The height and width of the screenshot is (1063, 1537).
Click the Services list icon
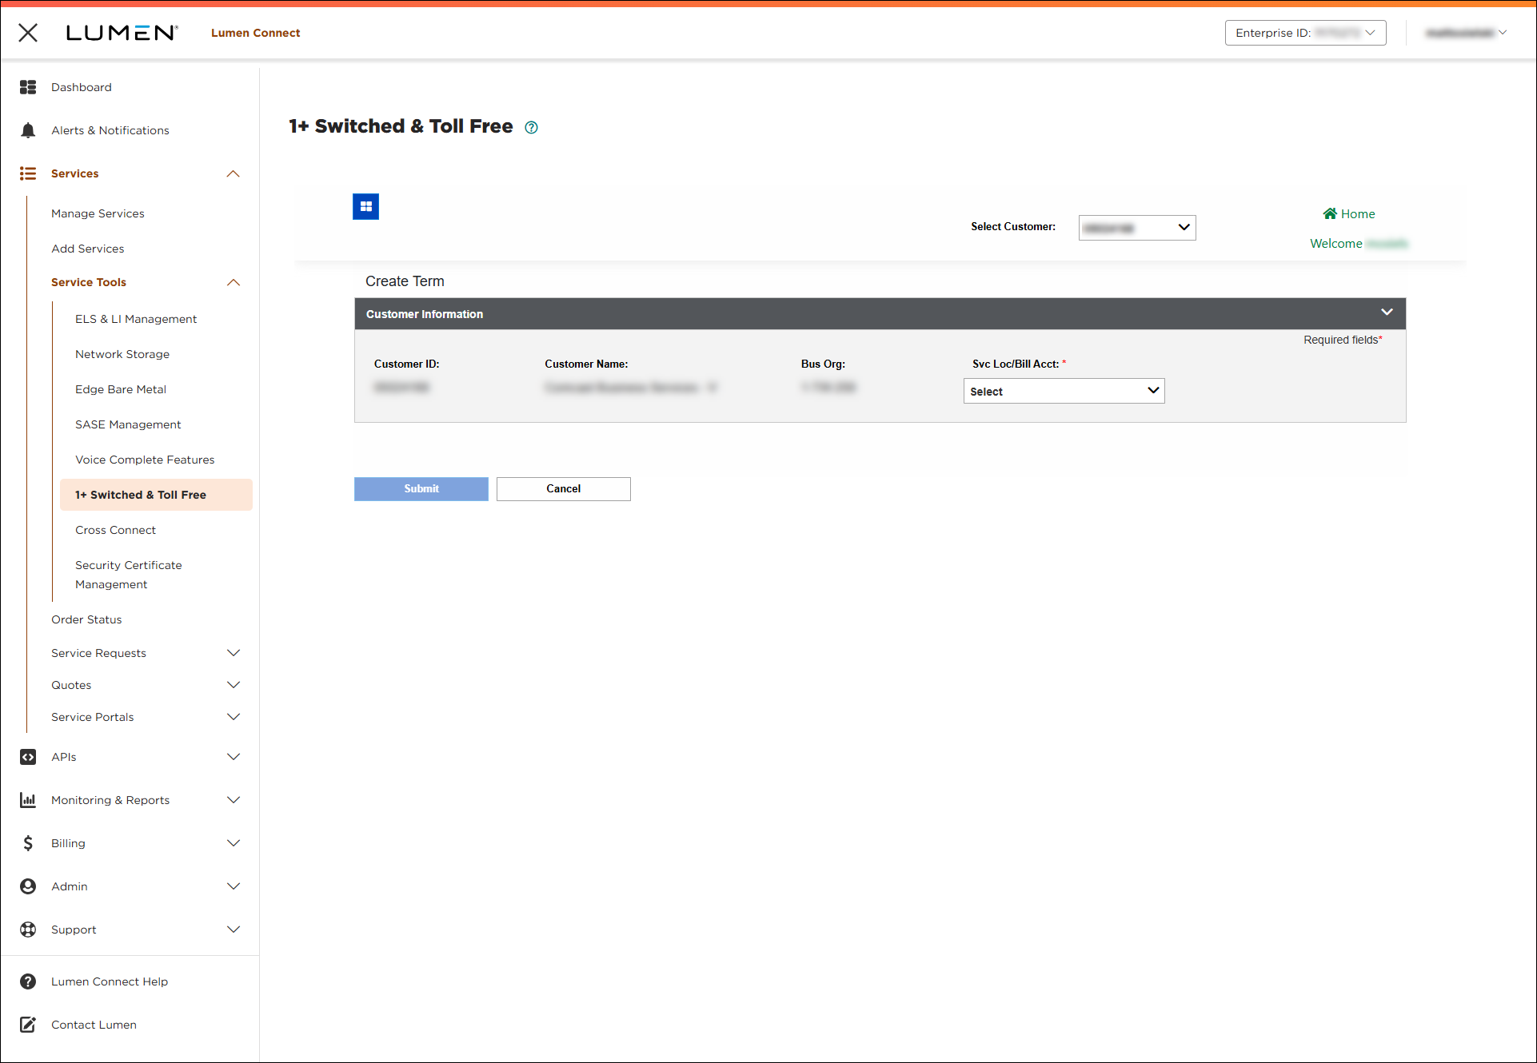point(28,173)
